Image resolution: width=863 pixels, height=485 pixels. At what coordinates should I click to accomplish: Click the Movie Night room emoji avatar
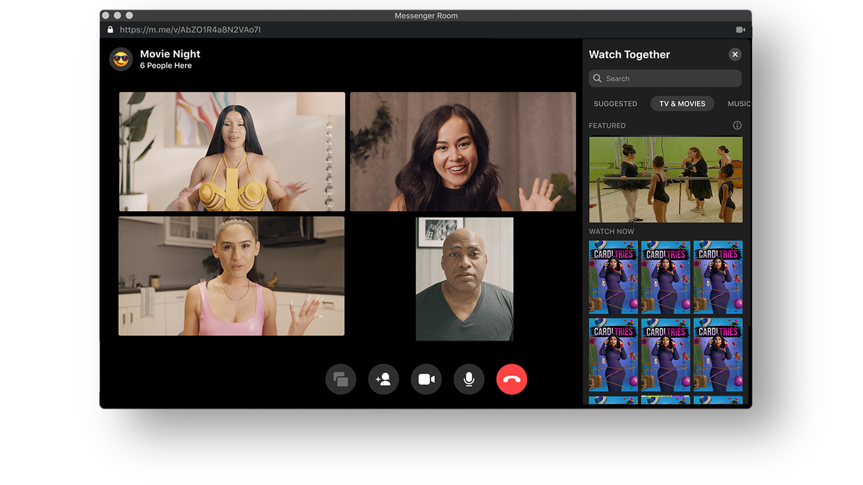121,60
